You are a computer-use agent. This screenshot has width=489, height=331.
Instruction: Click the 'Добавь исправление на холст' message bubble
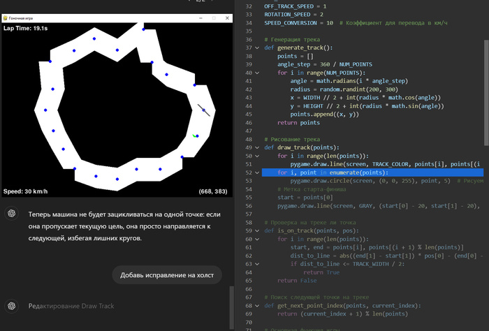(x=167, y=275)
